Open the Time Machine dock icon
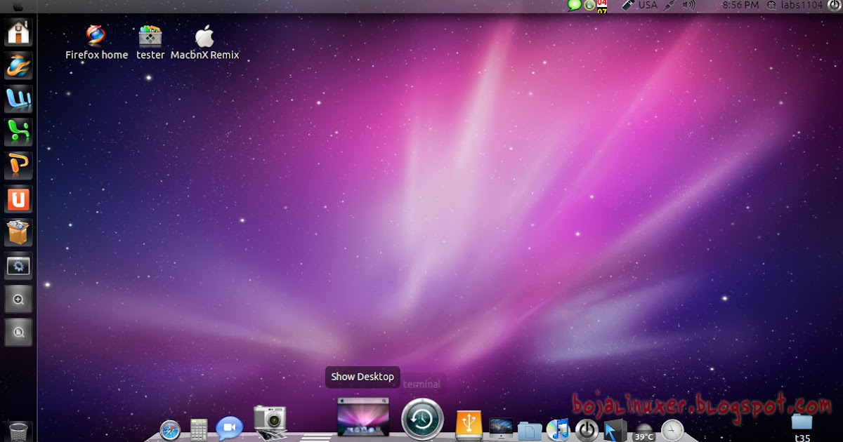843x442 pixels. (x=422, y=420)
